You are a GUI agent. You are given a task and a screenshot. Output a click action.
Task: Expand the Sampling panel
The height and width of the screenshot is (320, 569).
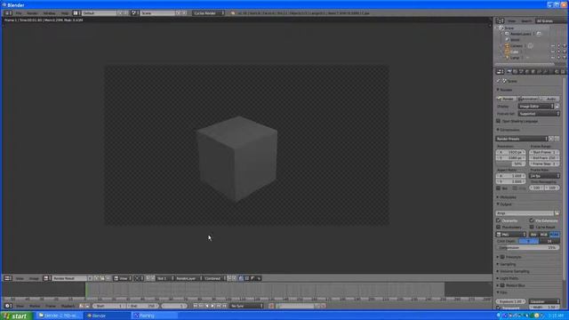508,264
